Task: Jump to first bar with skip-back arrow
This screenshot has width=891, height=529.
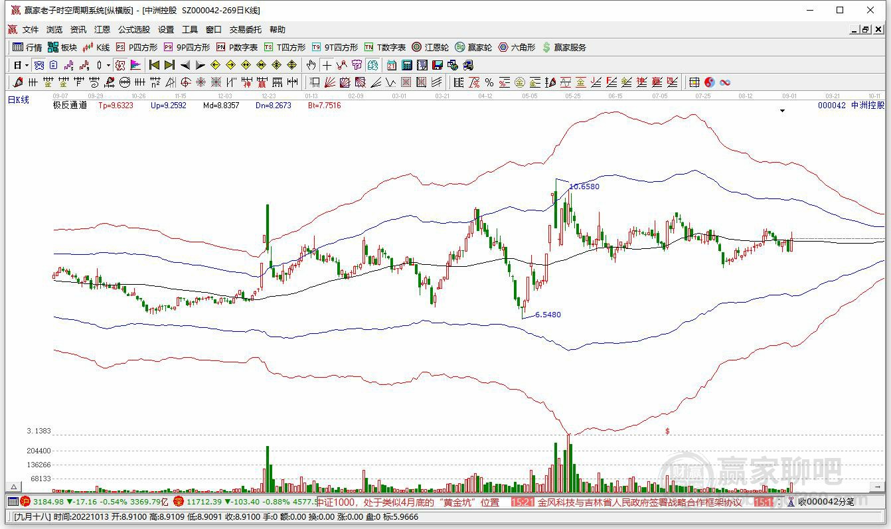Action: (154, 65)
